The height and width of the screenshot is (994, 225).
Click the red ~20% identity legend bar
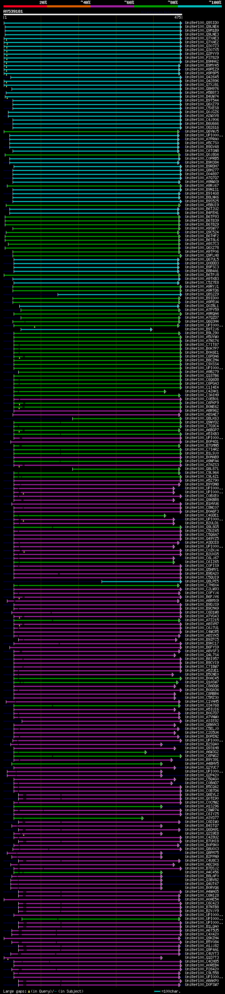(x=25, y=6)
